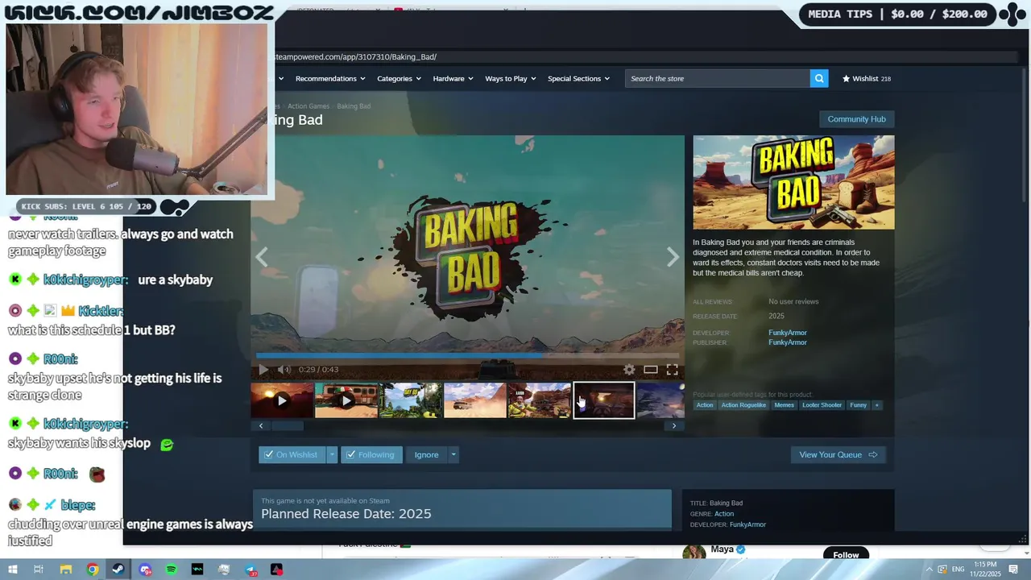This screenshot has height=580, width=1031.
Task: Select the Memes tag
Action: pos(784,405)
